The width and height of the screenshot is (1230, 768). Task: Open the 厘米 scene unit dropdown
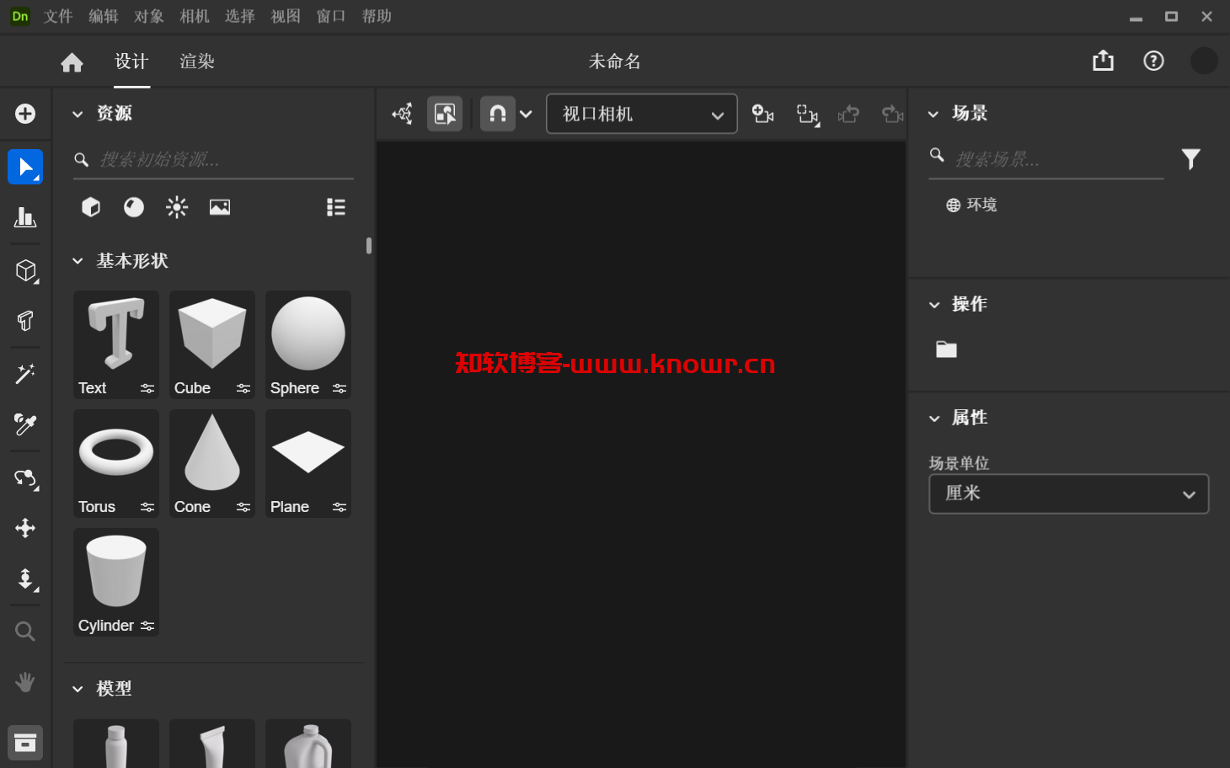(1068, 493)
